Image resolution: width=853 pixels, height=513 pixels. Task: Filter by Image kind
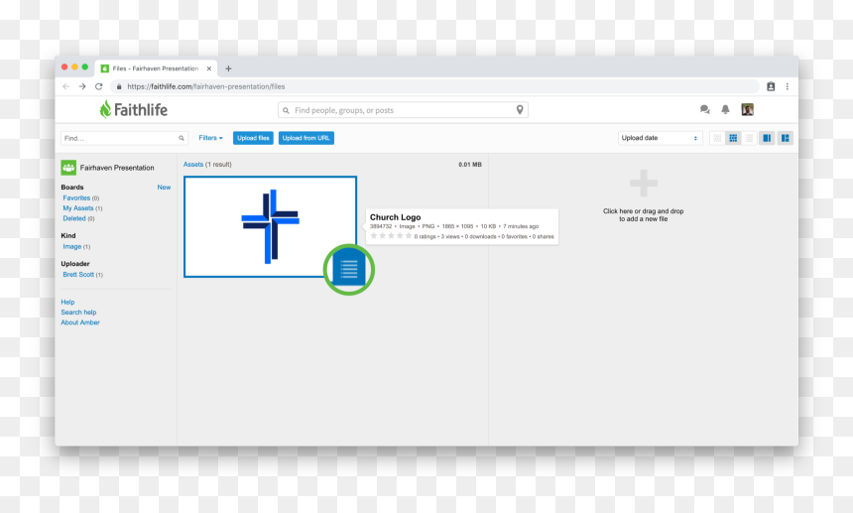click(71, 246)
